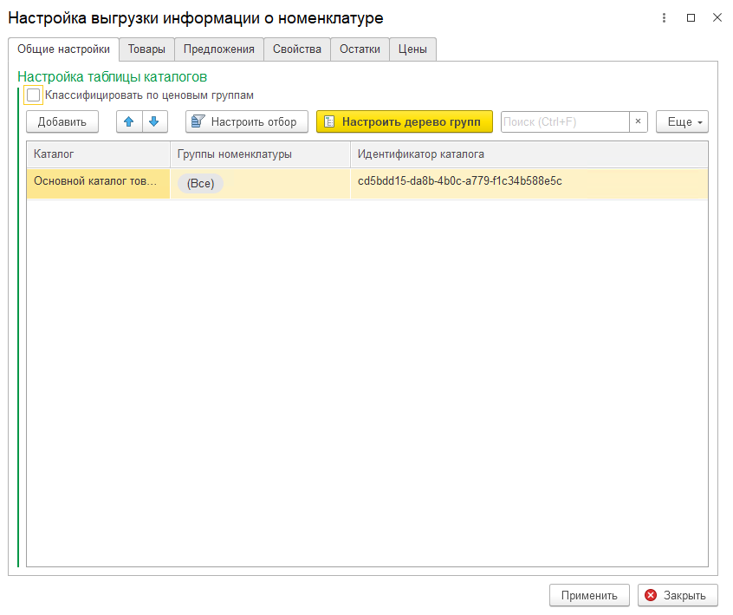Switch to the Товары tab
The height and width of the screenshot is (615, 733).
pos(146,49)
